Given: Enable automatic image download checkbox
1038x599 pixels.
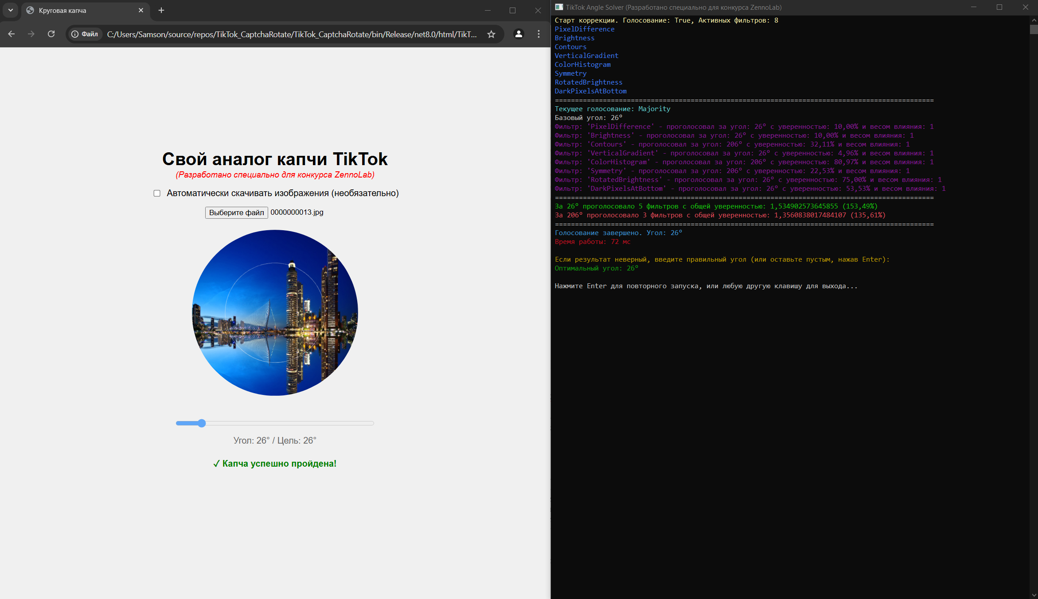Looking at the screenshot, I should click(157, 193).
